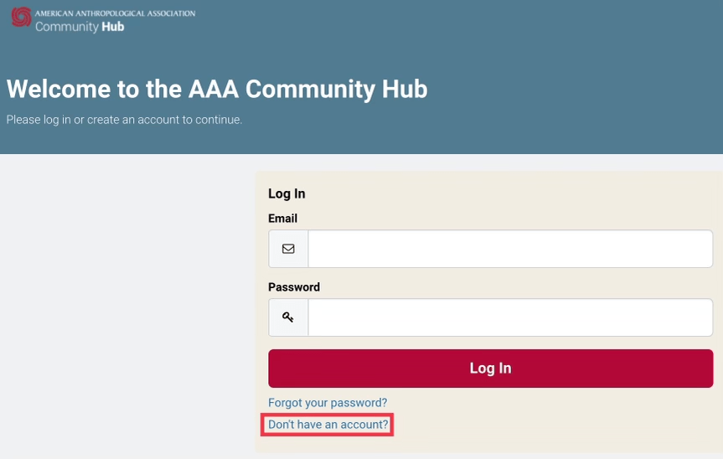723x459 pixels.
Task: Focus the Password input field
Action: [x=509, y=317]
